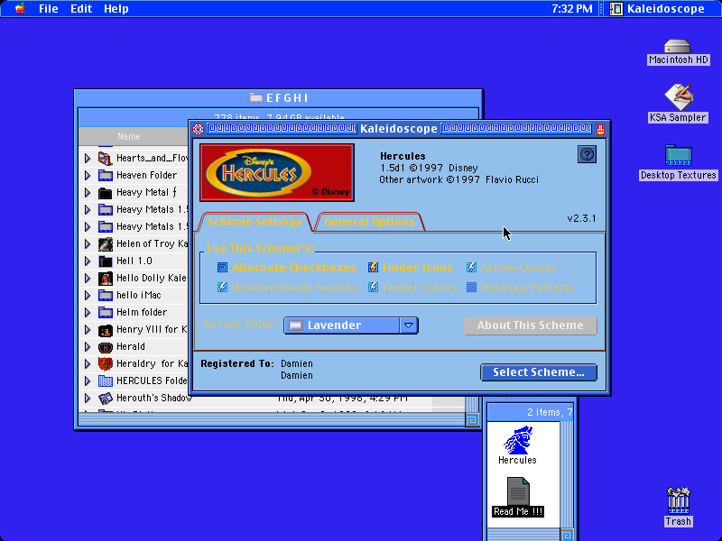
Task: Click the About This Scheme button
Action: click(x=531, y=326)
